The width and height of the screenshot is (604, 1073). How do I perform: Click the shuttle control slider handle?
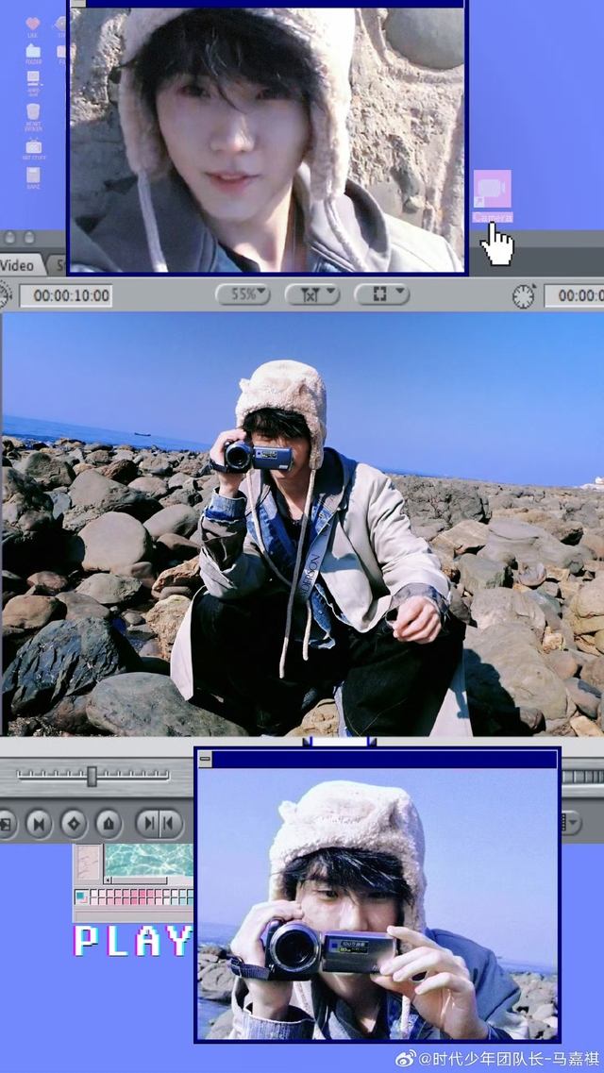(x=92, y=776)
